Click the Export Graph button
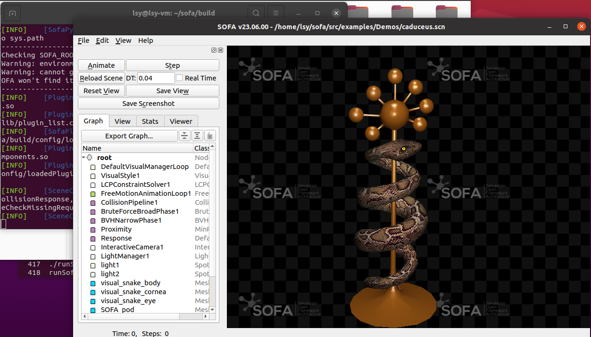Viewport: 591px width, 337px height. coord(129,136)
